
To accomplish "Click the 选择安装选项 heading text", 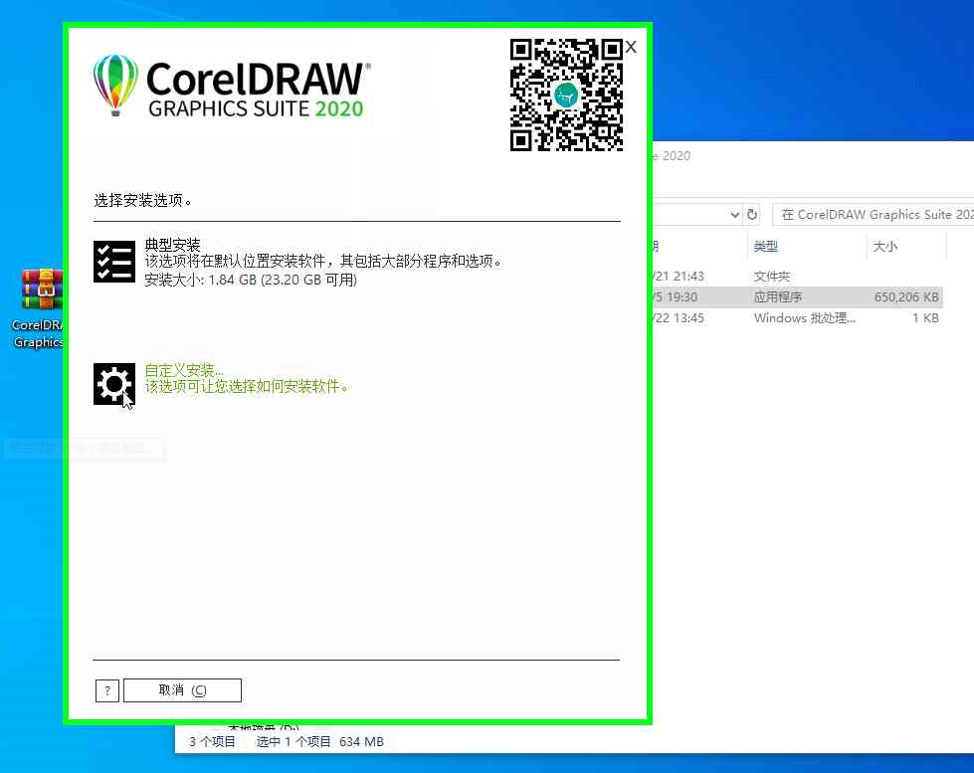I will click(x=143, y=200).
